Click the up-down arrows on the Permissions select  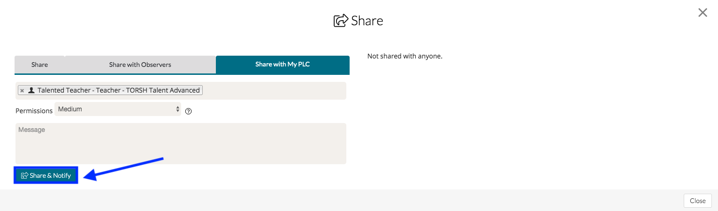[177, 109]
